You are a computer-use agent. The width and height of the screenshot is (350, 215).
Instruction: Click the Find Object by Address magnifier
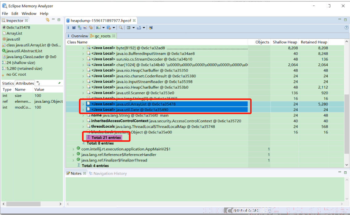tap(121, 28)
